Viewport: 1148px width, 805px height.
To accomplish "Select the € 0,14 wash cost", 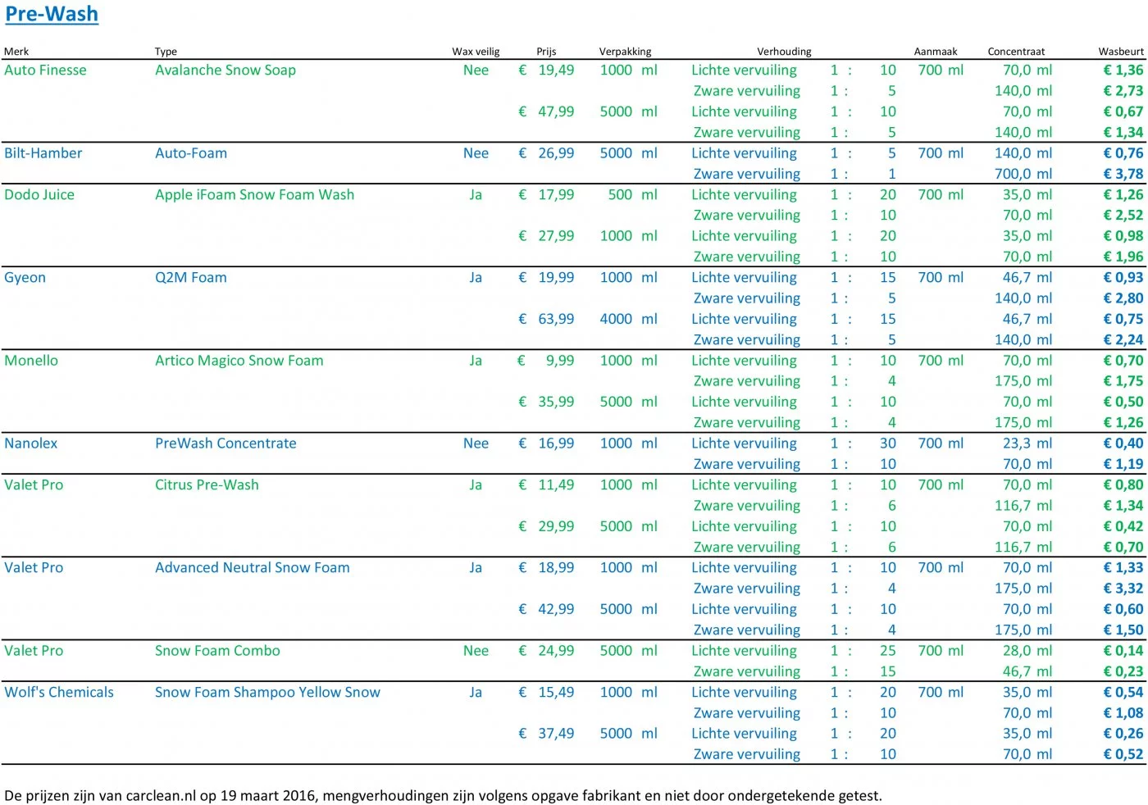I will [1123, 650].
